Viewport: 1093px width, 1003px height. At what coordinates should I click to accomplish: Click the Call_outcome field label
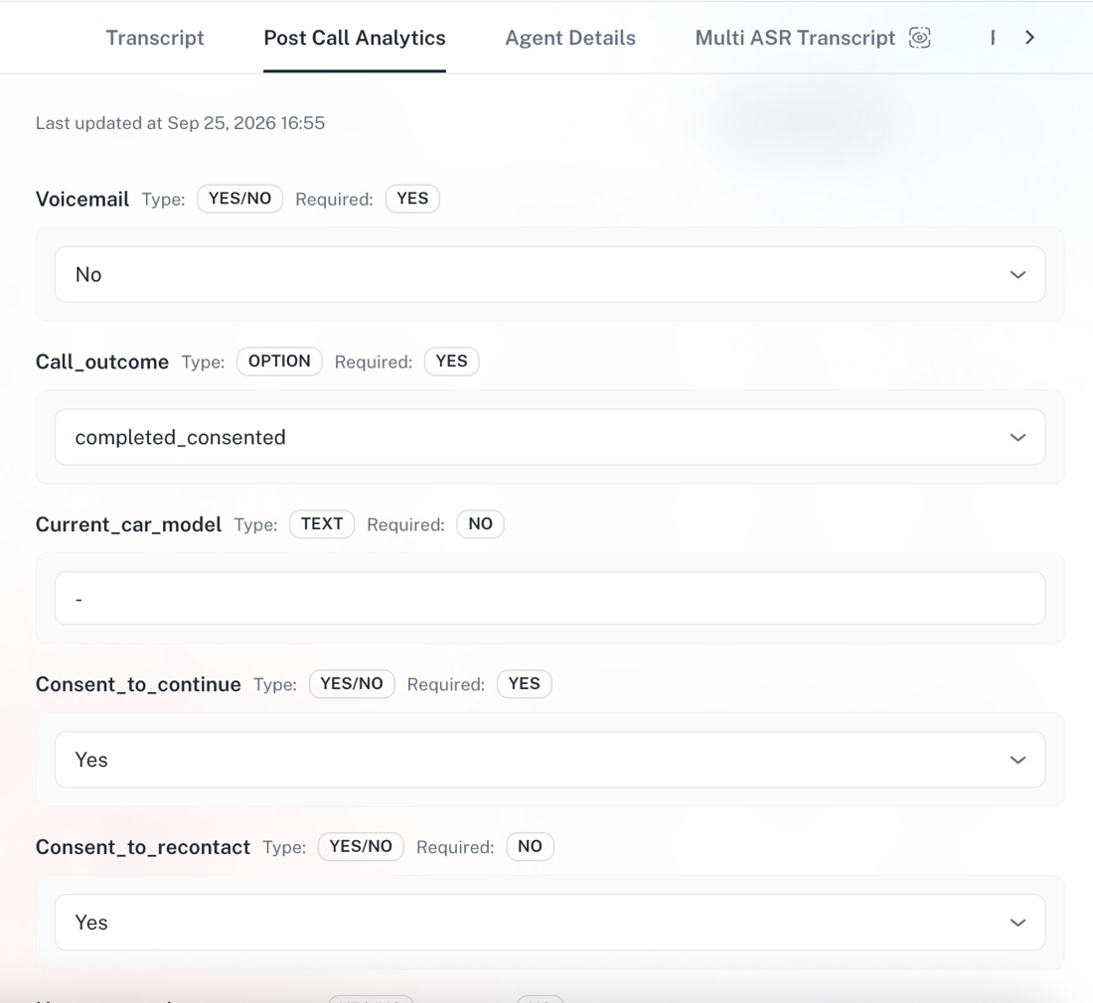click(x=102, y=362)
